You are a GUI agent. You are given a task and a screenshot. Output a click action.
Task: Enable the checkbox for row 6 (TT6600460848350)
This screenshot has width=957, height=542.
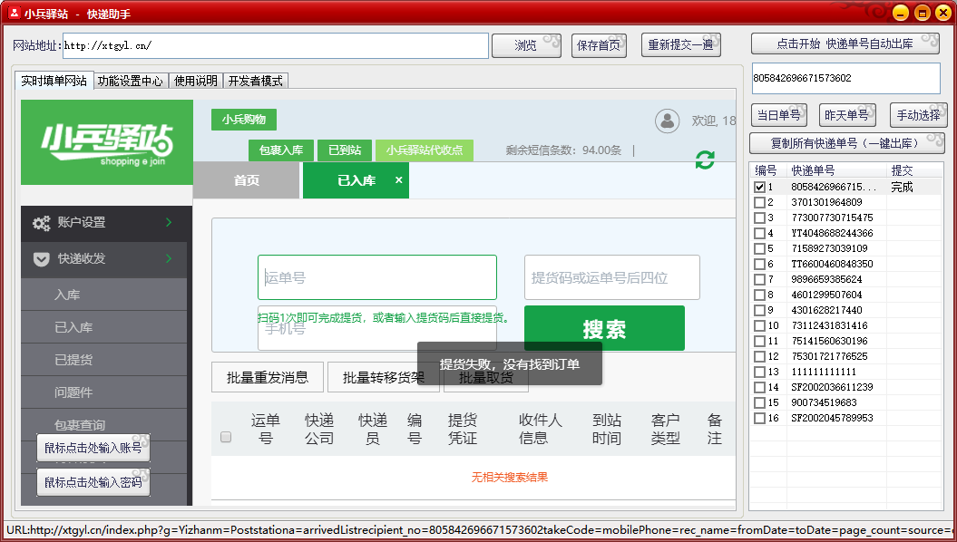coord(759,264)
